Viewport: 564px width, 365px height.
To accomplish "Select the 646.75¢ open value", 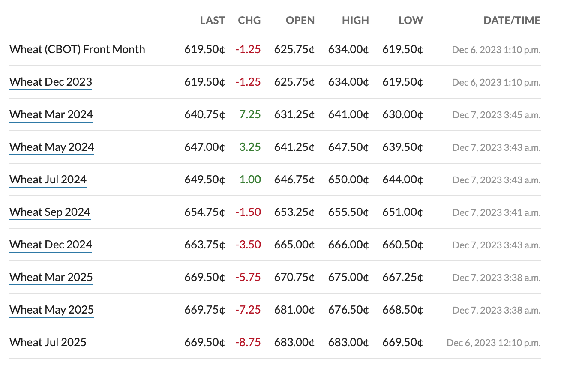I will (294, 180).
